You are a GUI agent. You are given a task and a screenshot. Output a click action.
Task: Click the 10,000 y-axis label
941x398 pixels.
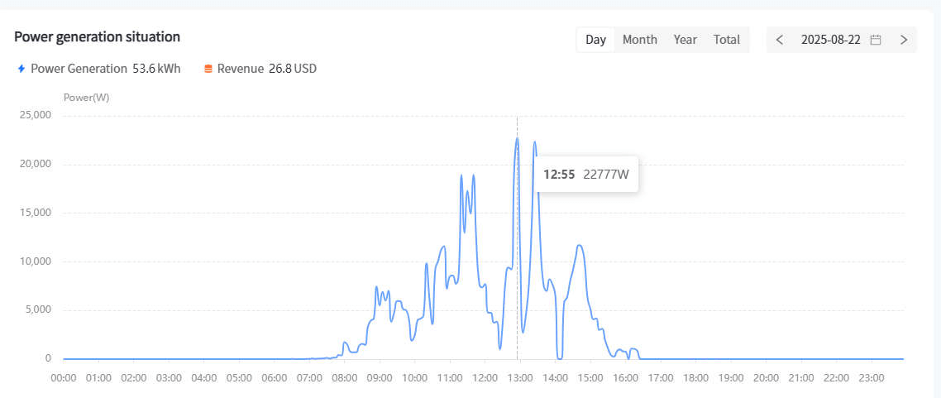36,261
